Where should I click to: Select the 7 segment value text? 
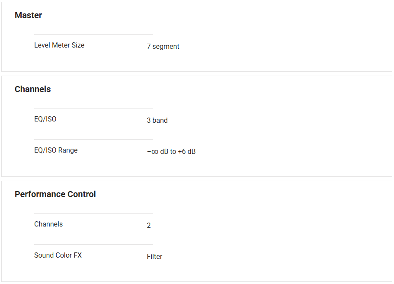coord(163,47)
